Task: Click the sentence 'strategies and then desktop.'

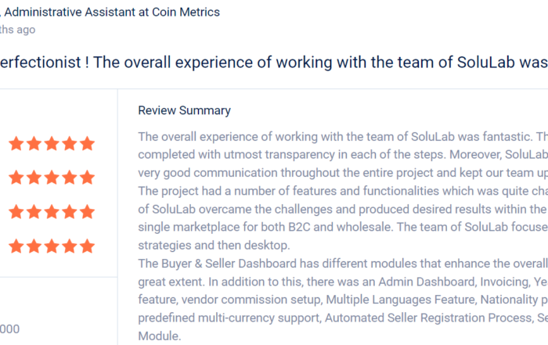Action: pos(214,245)
